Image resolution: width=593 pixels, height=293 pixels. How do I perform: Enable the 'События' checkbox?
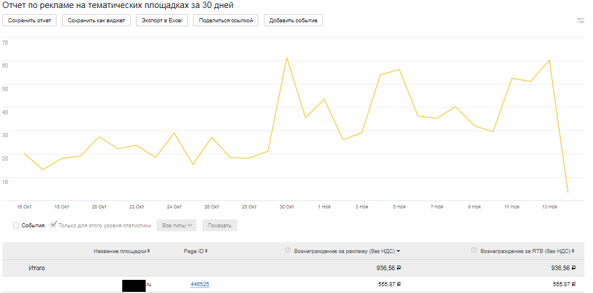pos(16,226)
